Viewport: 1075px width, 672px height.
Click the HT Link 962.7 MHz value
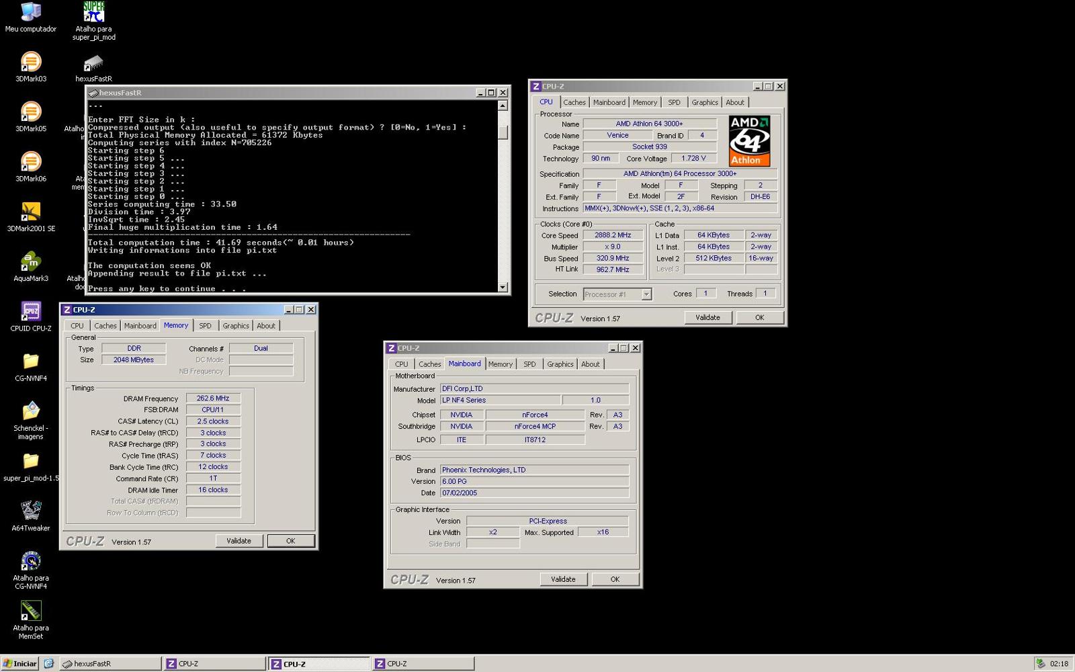coord(613,269)
